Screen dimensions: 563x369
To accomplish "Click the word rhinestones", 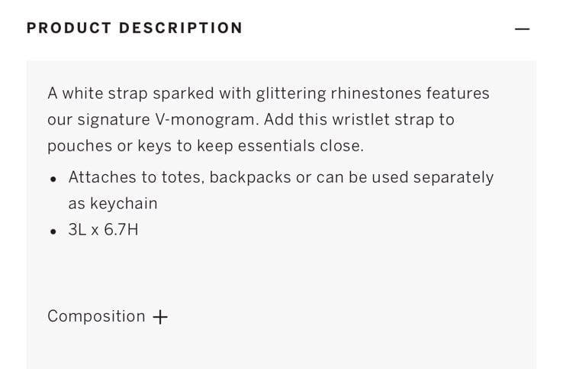I will (x=376, y=93).
